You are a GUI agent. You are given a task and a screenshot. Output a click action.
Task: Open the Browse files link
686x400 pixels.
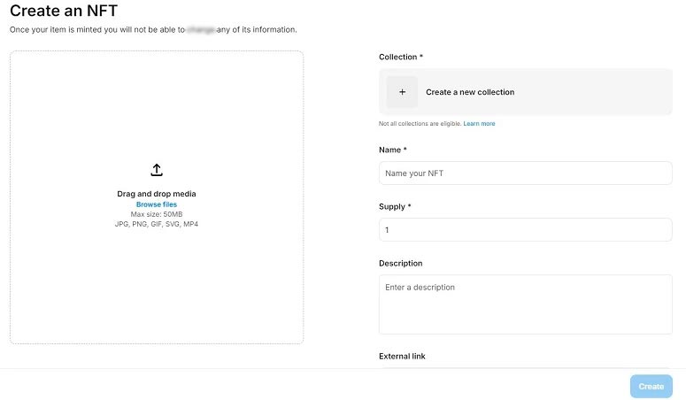(157, 204)
